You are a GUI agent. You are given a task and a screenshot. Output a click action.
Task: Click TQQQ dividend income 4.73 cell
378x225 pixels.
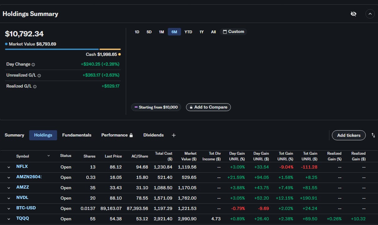pyautogui.click(x=216, y=219)
